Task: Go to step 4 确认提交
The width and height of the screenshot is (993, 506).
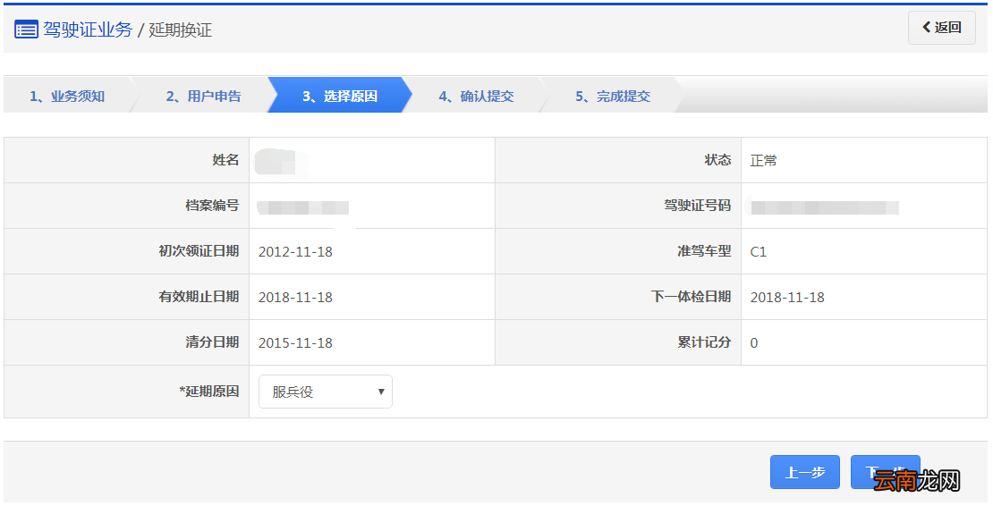Action: (x=476, y=97)
